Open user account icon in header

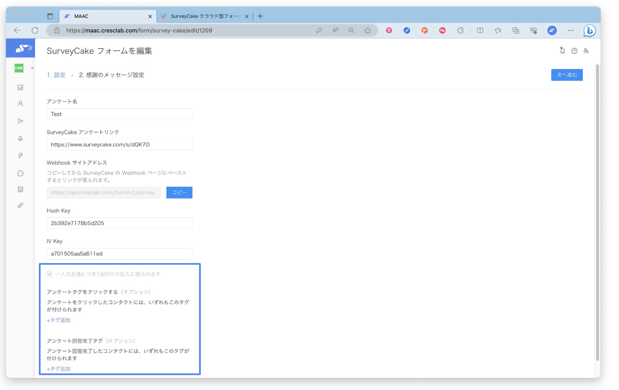pos(586,51)
